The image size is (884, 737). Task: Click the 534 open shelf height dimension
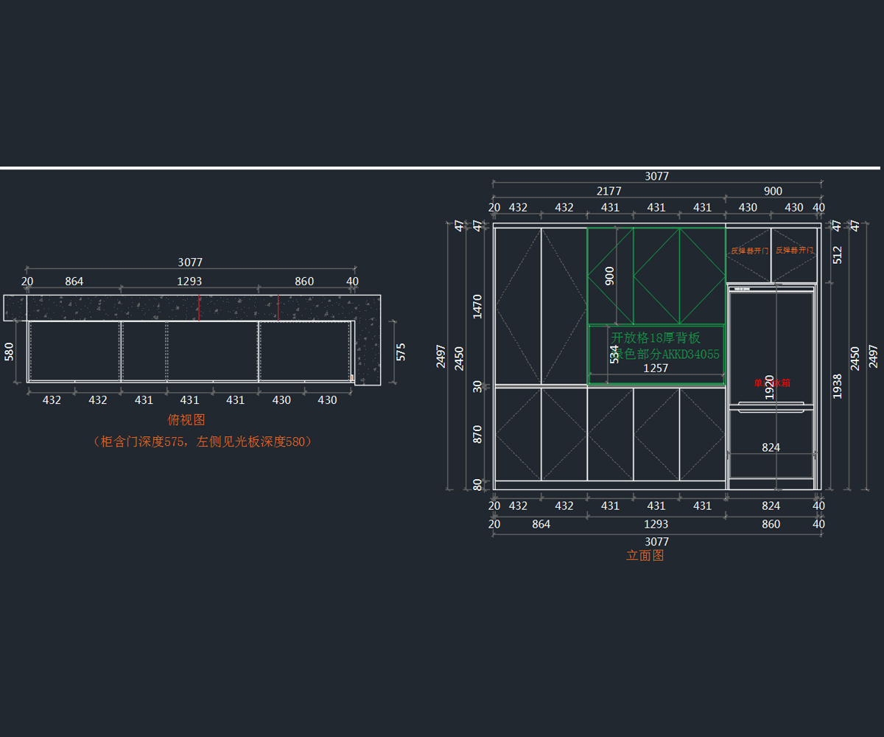click(614, 354)
